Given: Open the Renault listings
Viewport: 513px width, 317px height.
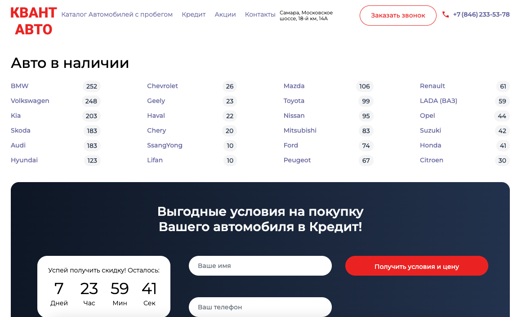Looking at the screenshot, I should [x=432, y=86].
